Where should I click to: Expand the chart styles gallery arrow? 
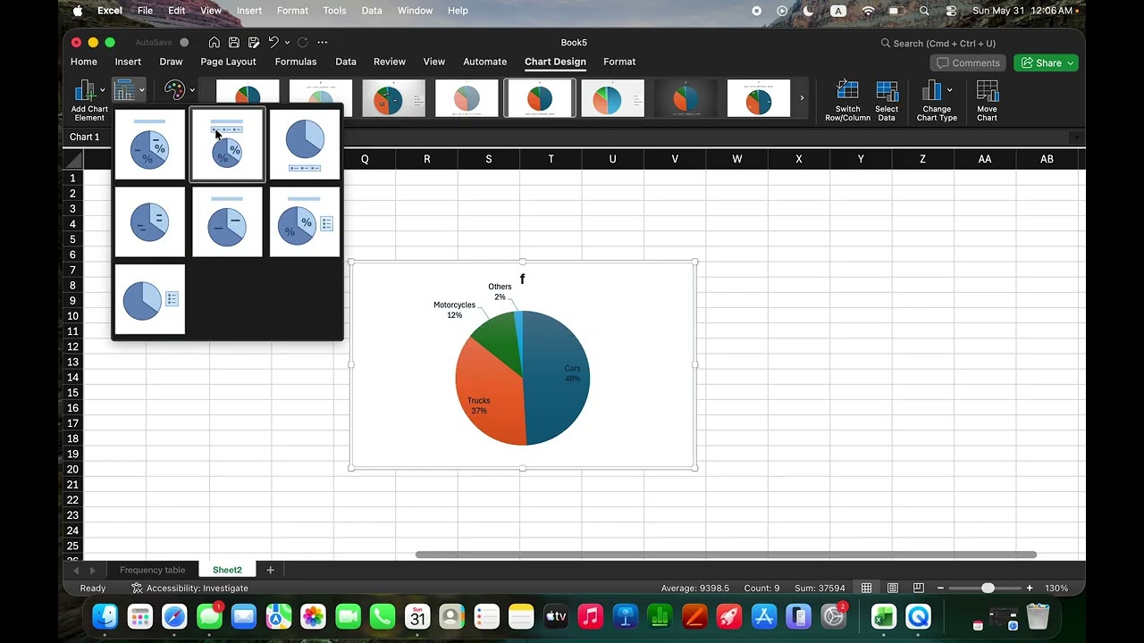802,98
